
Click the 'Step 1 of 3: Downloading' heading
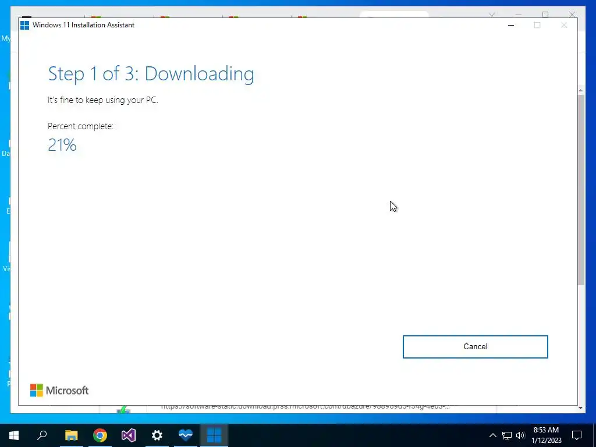point(151,73)
